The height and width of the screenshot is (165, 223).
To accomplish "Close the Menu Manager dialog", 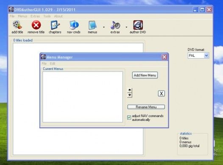I will coord(164,57).
